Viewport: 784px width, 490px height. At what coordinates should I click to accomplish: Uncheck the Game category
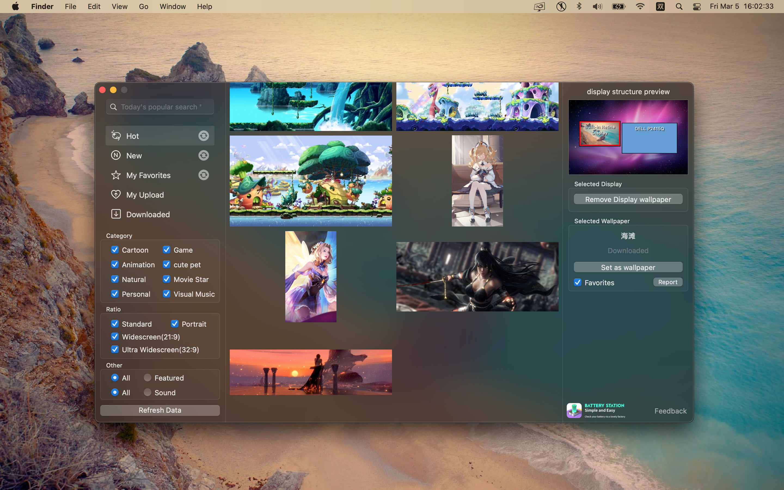click(x=167, y=250)
